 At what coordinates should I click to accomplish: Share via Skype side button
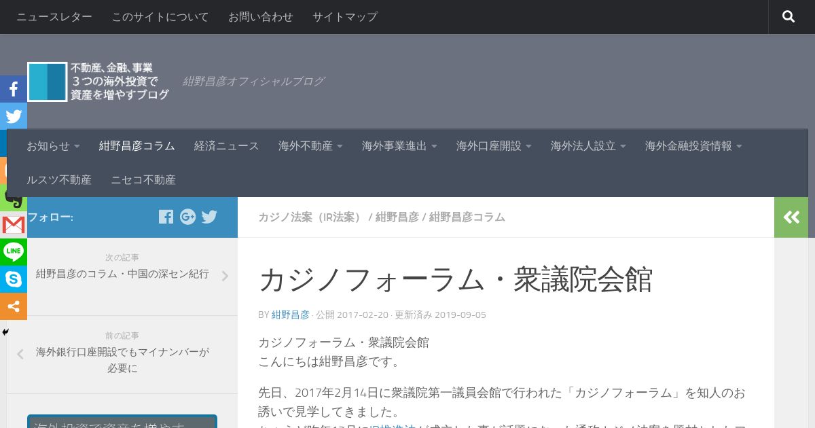tap(14, 279)
